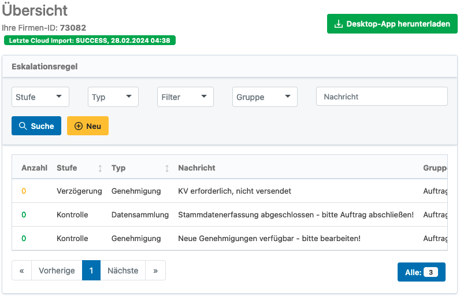Viewport: 460px width, 296px height.
Task: Click the Letzte Cloud Import status badge
Action: pos(90,40)
